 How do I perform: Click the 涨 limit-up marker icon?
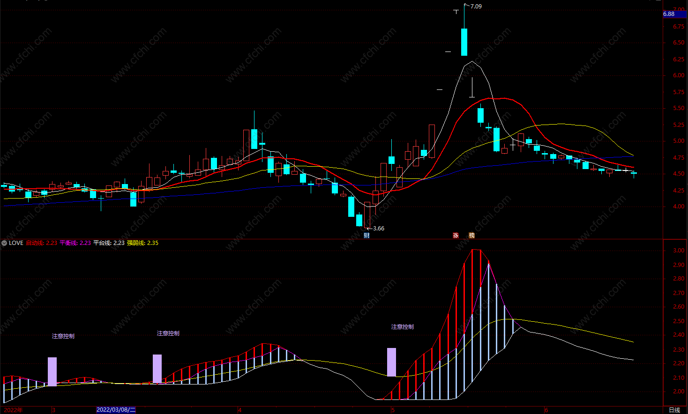[456, 235]
